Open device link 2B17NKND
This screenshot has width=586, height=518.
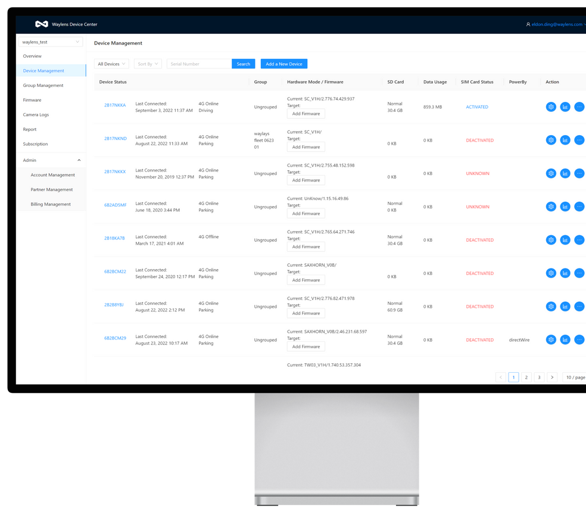(x=116, y=138)
